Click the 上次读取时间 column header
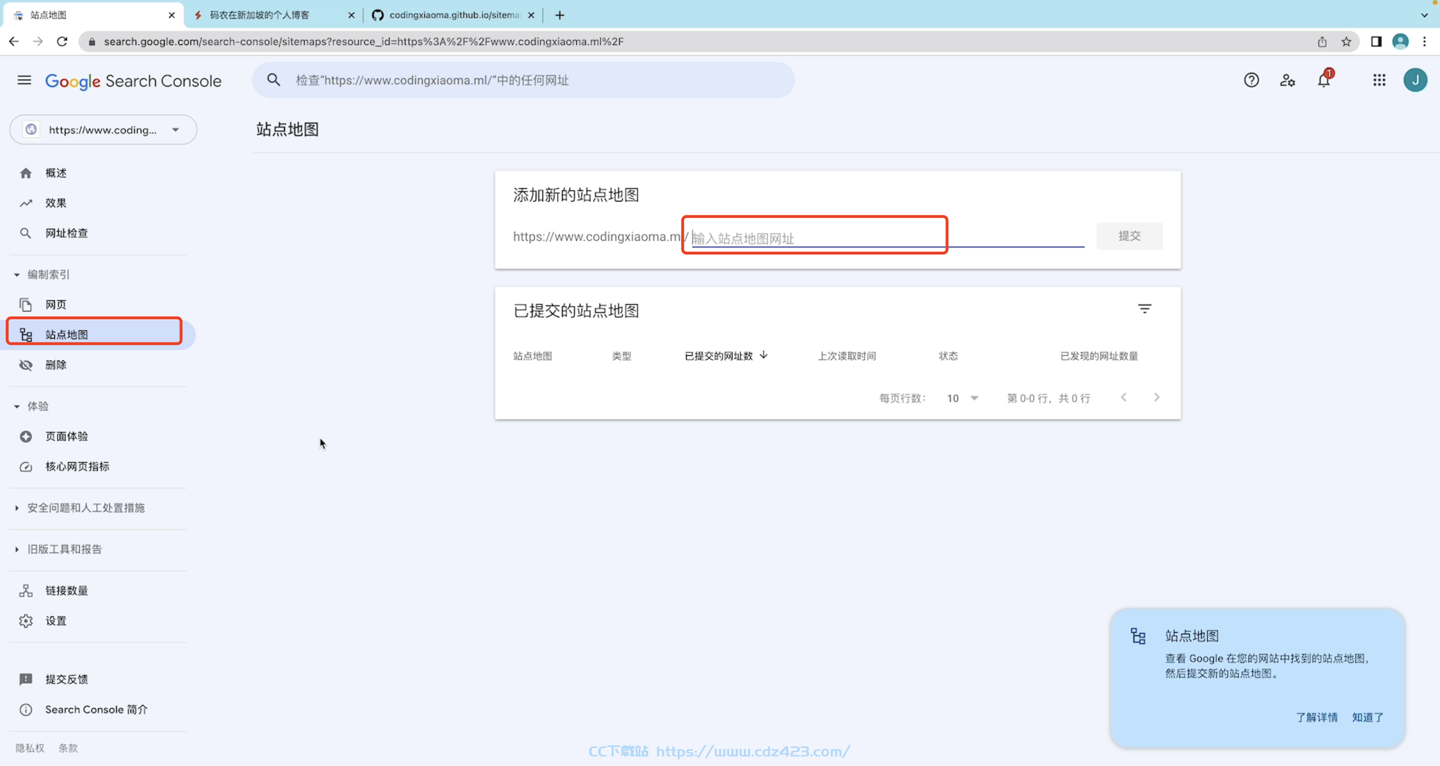Viewport: 1440px width, 766px height. tap(847, 356)
